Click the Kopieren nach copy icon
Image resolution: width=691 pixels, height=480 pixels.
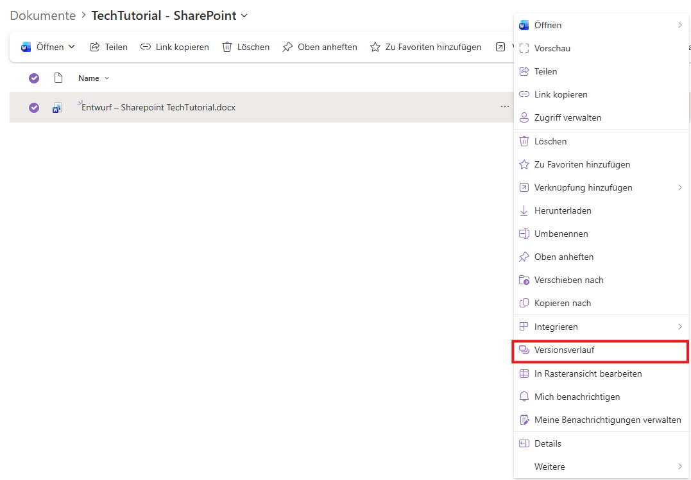click(524, 304)
